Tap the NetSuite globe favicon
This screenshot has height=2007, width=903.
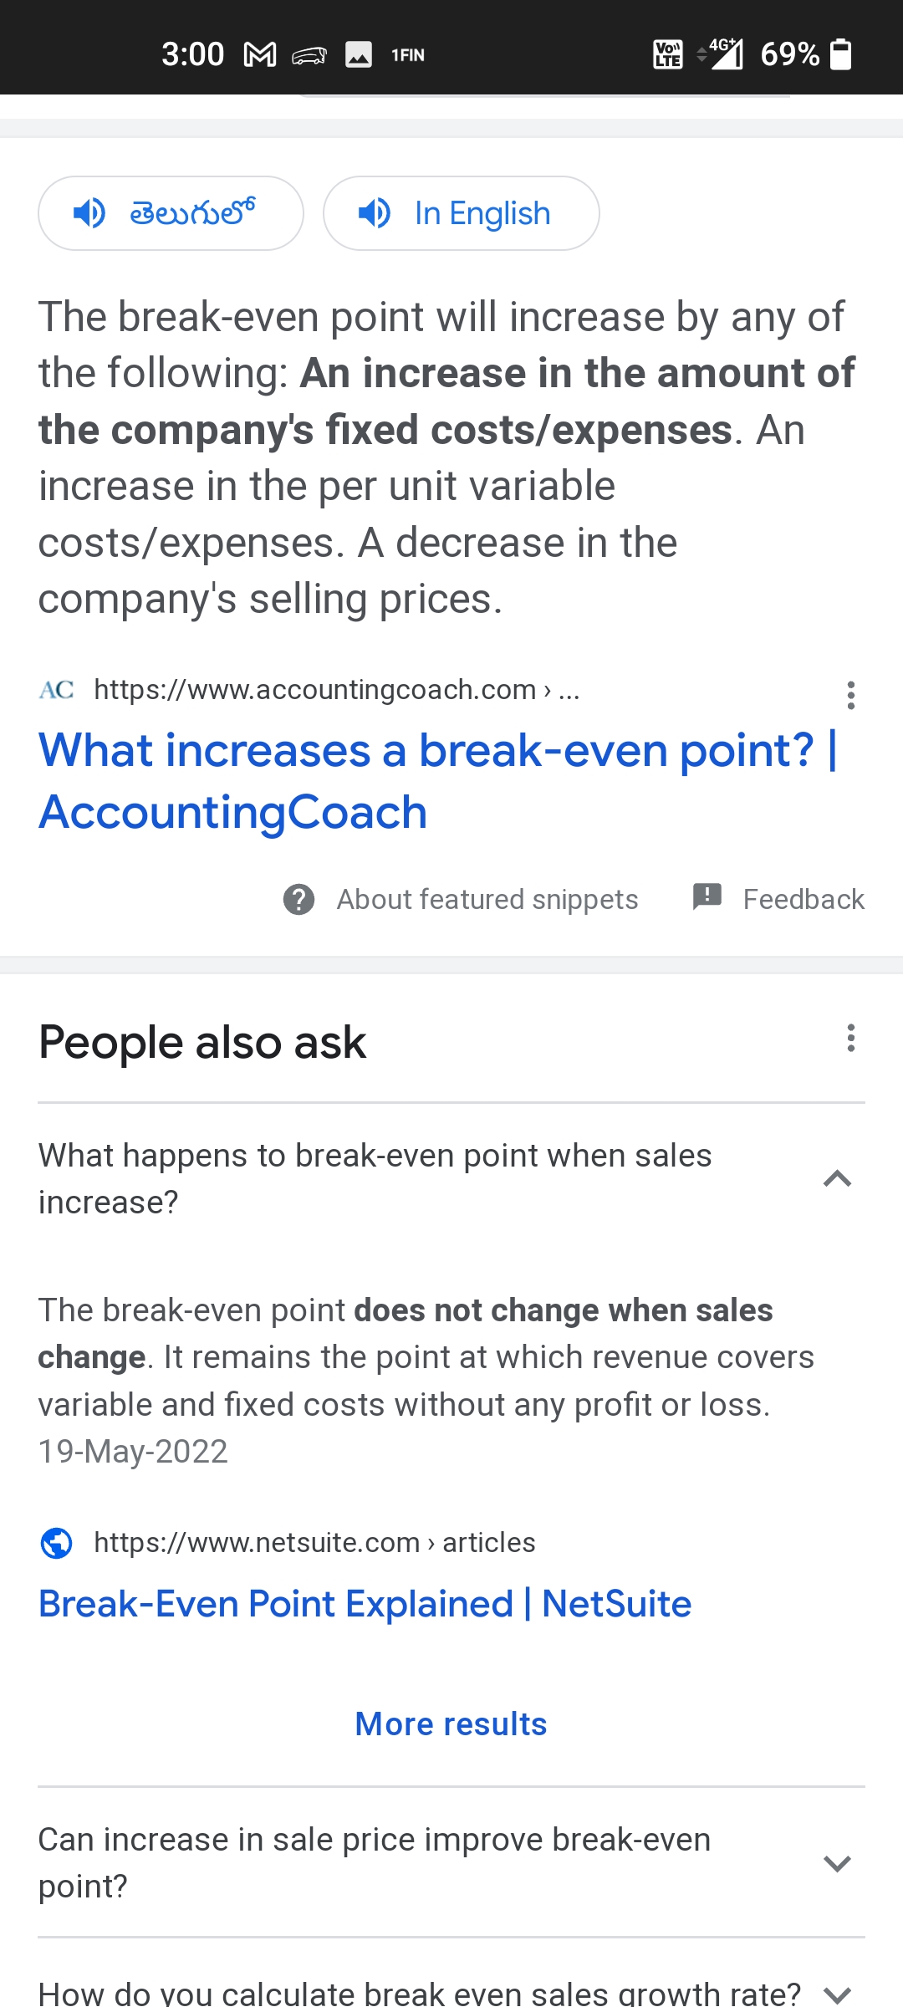point(57,1543)
